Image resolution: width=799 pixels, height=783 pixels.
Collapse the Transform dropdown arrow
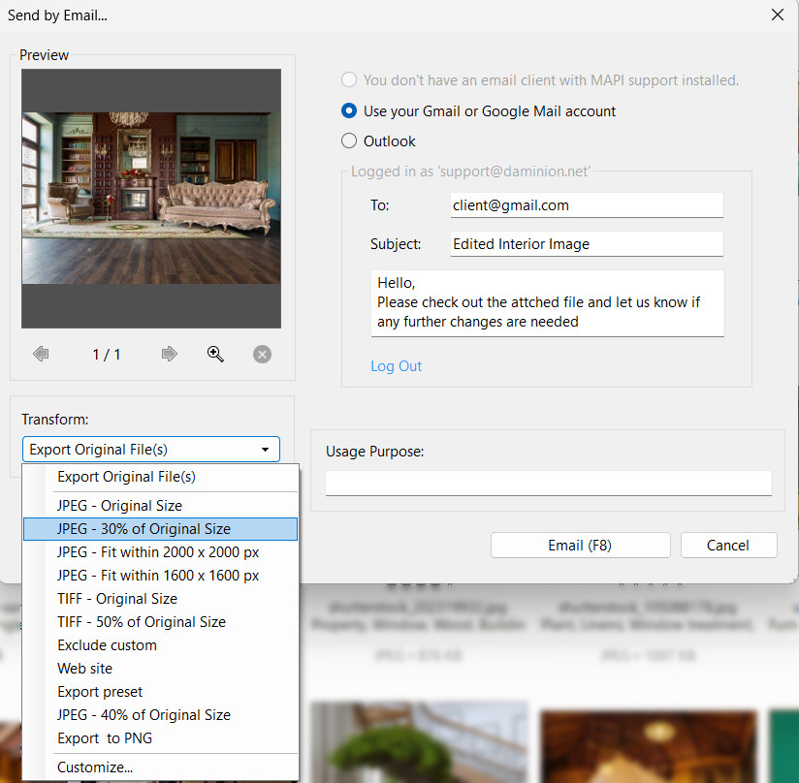tap(265, 450)
